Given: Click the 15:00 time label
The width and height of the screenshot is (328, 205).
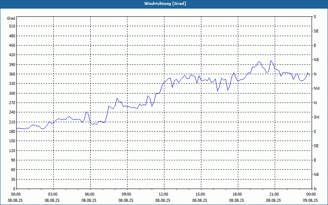Looking at the screenshot, I should [x=201, y=194].
